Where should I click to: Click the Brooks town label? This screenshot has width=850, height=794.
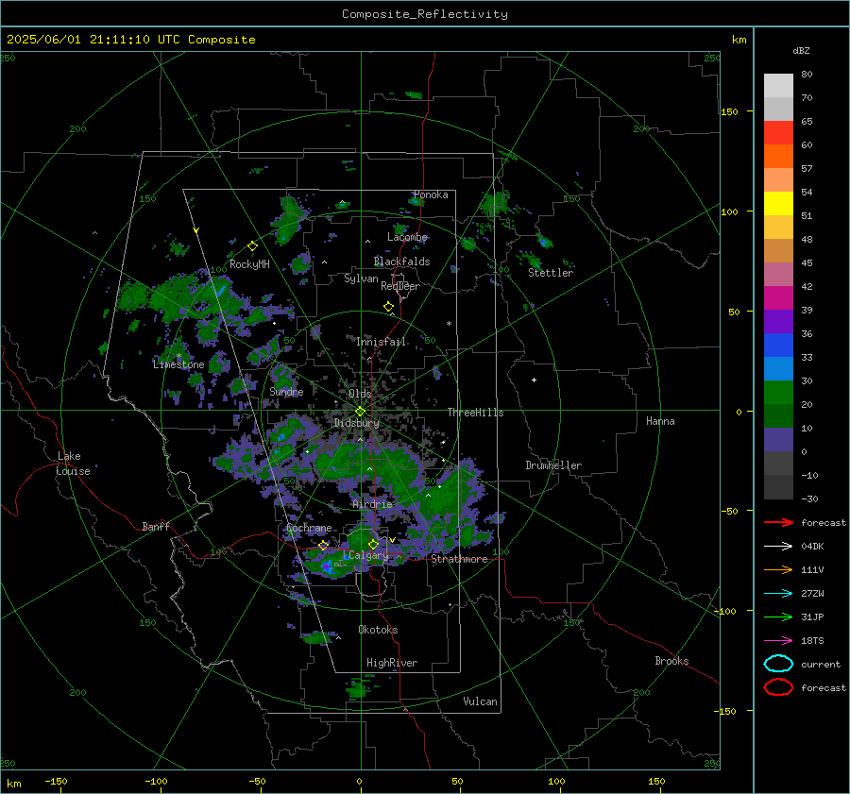(x=671, y=661)
